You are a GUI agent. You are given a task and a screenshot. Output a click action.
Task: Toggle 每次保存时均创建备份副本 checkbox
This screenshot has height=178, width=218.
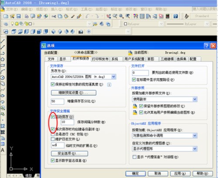(53, 129)
